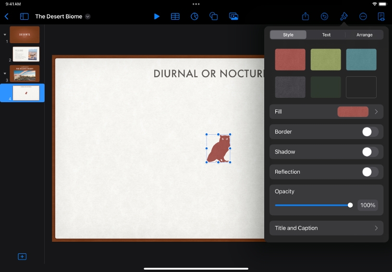Turn on the Shadow switch
Image resolution: width=392 pixels, height=272 pixels.
click(x=370, y=152)
